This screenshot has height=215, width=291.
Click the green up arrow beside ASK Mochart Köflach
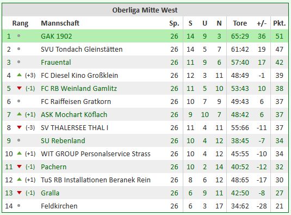(19, 114)
